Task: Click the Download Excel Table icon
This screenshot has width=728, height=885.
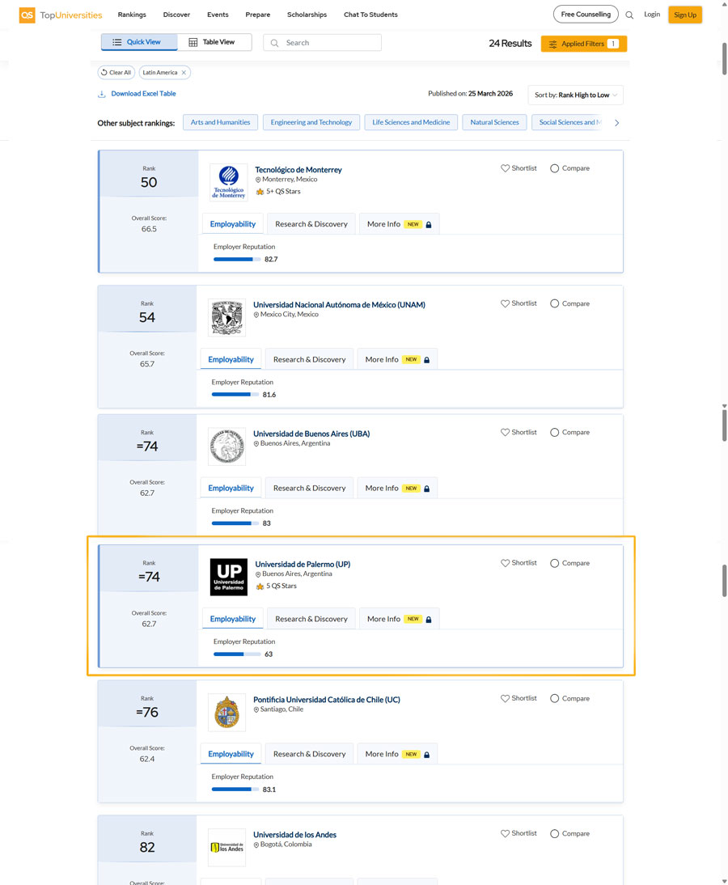Action: tap(102, 94)
